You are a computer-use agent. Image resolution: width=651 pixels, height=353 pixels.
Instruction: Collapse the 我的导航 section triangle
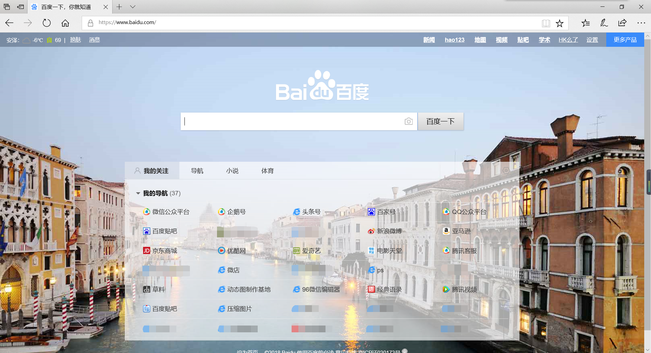pos(138,193)
